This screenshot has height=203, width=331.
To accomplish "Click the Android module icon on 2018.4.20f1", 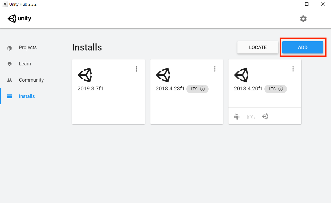I will pyautogui.click(x=237, y=117).
